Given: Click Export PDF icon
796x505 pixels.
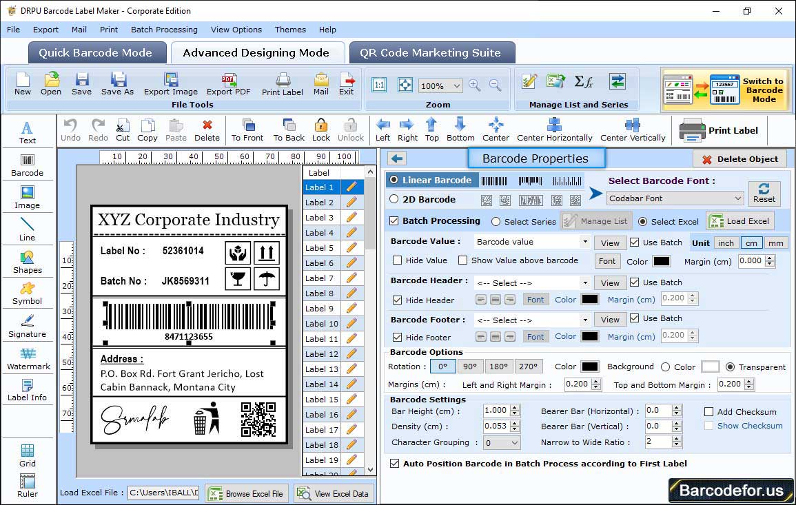Looking at the screenshot, I should point(228,84).
